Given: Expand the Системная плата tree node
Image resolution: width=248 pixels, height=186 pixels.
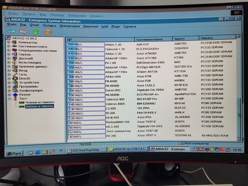Looking at the screenshot, I should 8,46.
